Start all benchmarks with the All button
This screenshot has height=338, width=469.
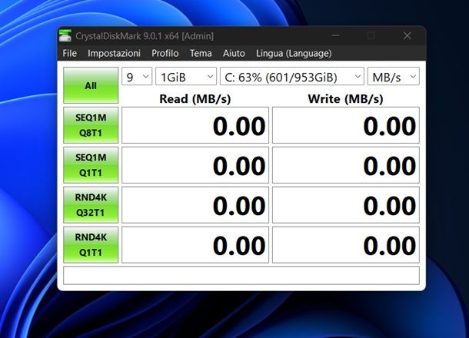tap(91, 85)
